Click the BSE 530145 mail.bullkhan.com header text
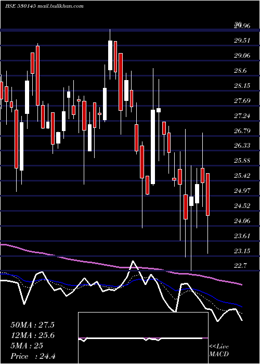The width and height of the screenshot is (260, 364). click(x=44, y=6)
